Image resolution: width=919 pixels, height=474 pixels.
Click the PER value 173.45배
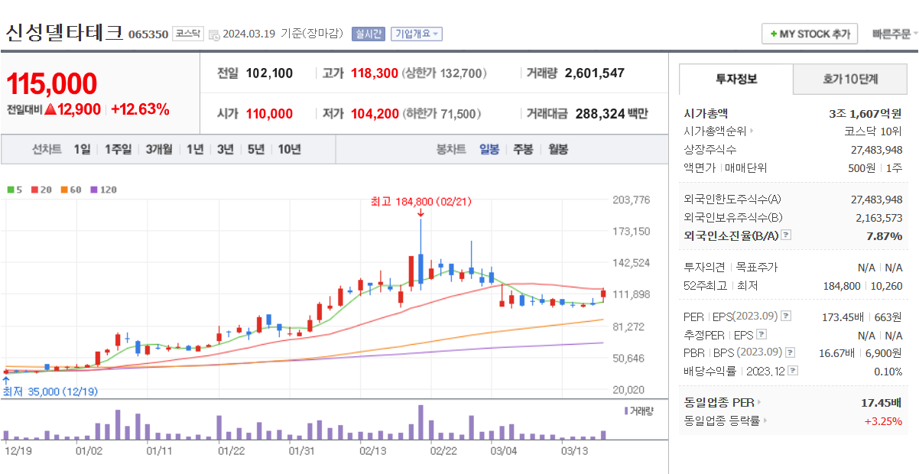843,317
